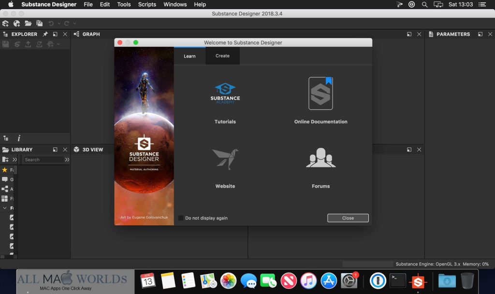
Task: Open Spotlight search in the menu bar
Action: click(424, 4)
